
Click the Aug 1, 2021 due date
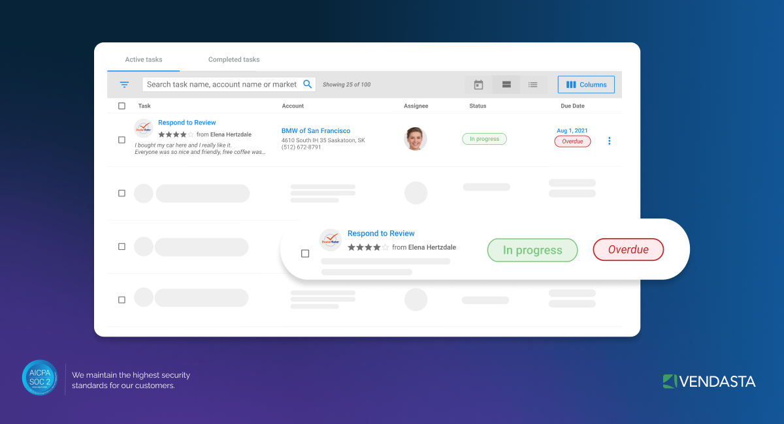[x=572, y=130]
